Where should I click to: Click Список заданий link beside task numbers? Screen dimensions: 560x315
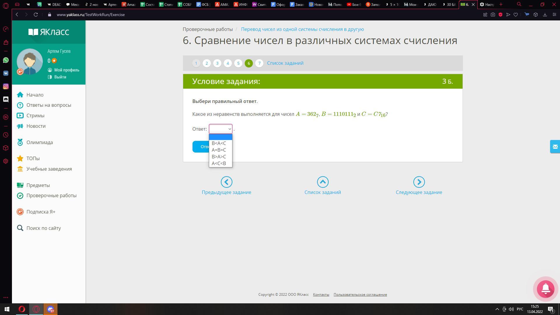point(285,63)
